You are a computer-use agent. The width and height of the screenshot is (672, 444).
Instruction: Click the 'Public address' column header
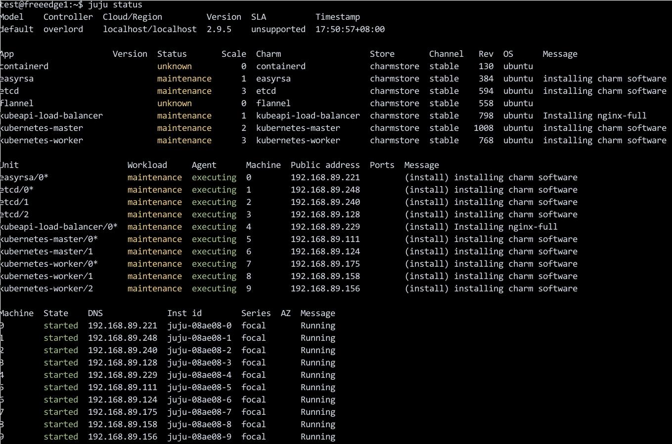point(325,165)
